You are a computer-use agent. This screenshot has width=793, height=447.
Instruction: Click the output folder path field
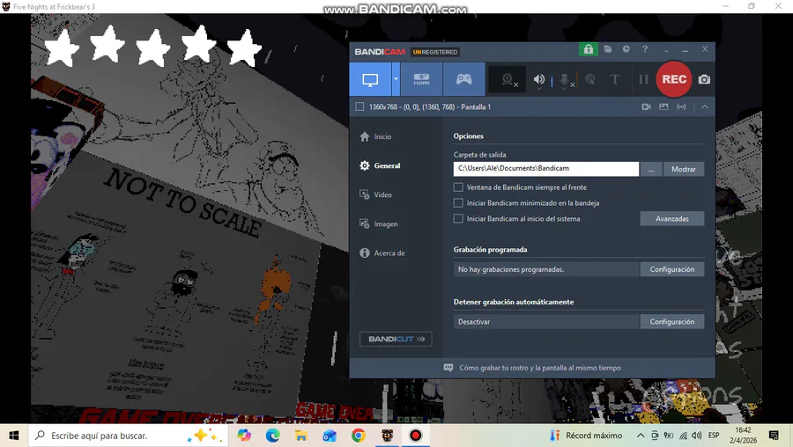546,169
